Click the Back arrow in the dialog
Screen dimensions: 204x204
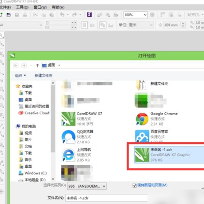16,65
